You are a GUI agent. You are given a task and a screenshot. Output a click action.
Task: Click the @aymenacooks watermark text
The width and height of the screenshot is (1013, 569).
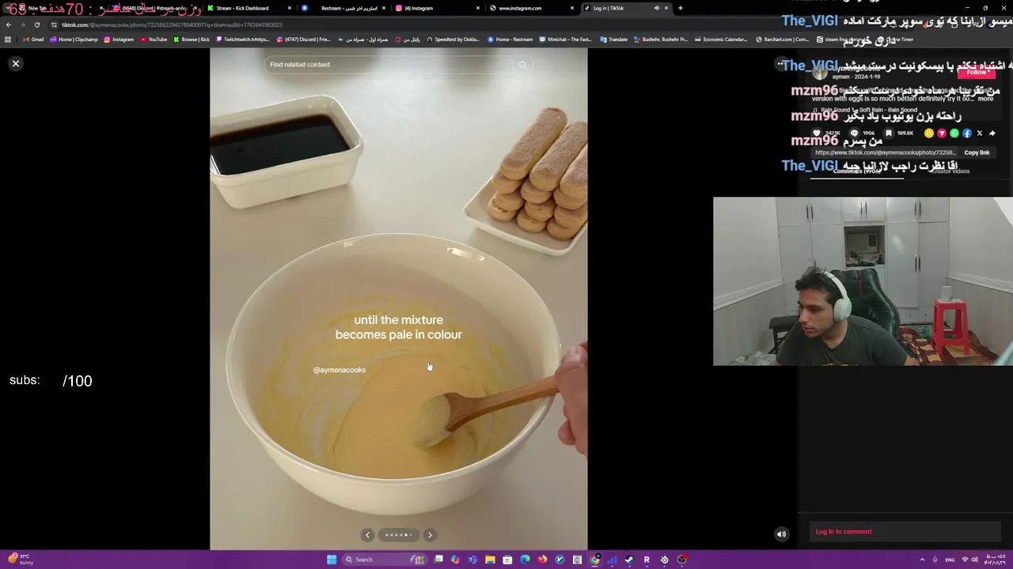tap(340, 370)
